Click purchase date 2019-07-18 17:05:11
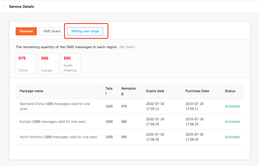 195,106
